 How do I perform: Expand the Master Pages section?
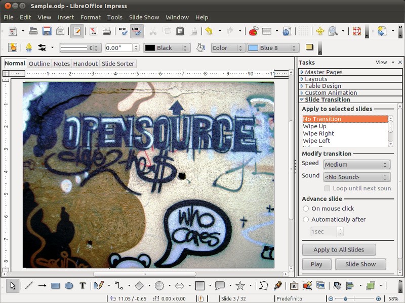pos(324,72)
